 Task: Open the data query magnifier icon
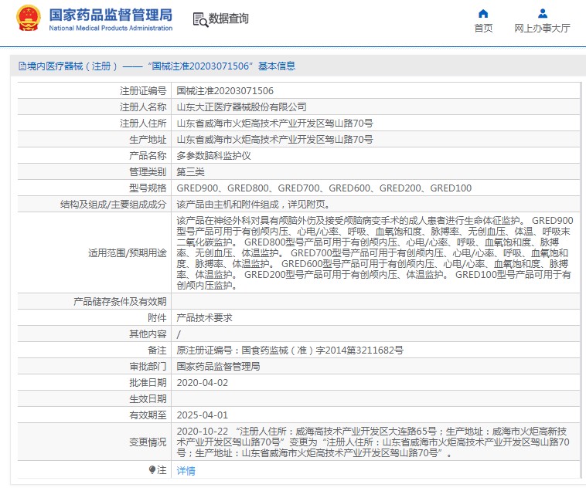click(x=200, y=20)
